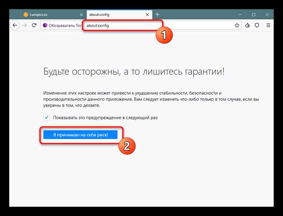Screen dimensions: 283x216
Task: Switch to the Lumpics.ru tab
Action: click(54, 15)
